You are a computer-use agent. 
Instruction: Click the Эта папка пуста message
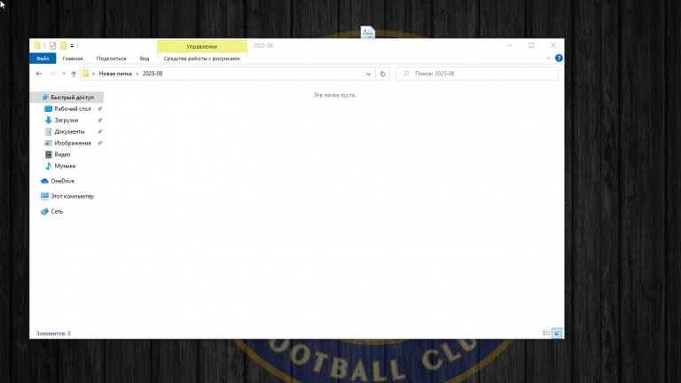click(335, 95)
